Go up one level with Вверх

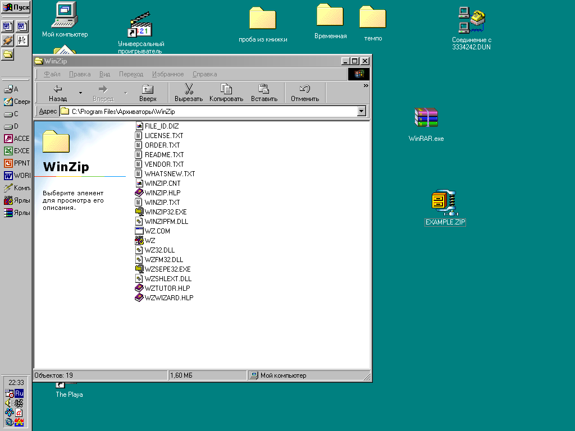[148, 93]
